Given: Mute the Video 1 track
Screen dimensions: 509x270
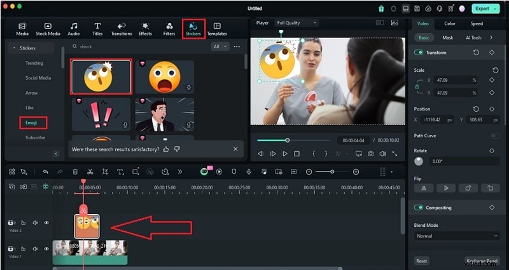Looking at the screenshot, I should 35,249.
